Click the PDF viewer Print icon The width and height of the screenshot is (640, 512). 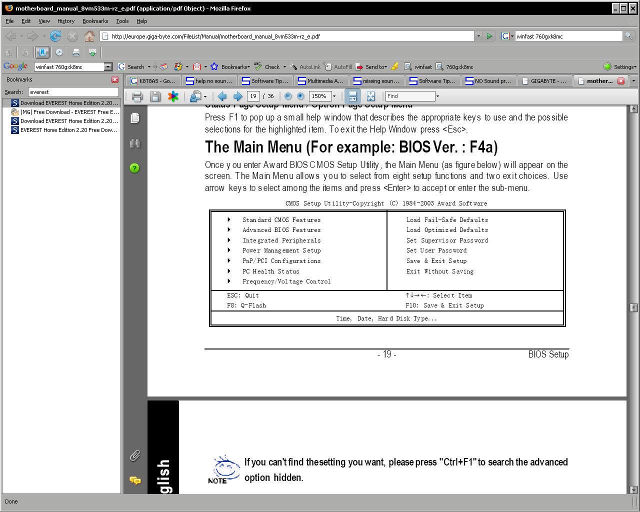click(x=137, y=96)
